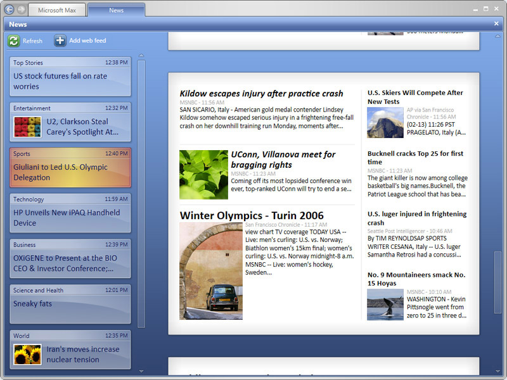Click the back navigation arrow icon
The width and height of the screenshot is (507, 380).
[9, 9]
